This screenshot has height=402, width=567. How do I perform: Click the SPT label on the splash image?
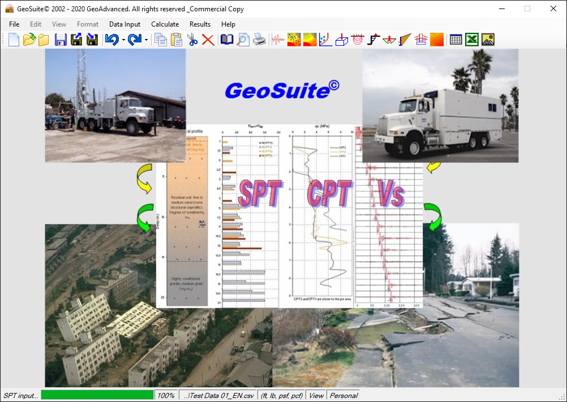tap(260, 193)
